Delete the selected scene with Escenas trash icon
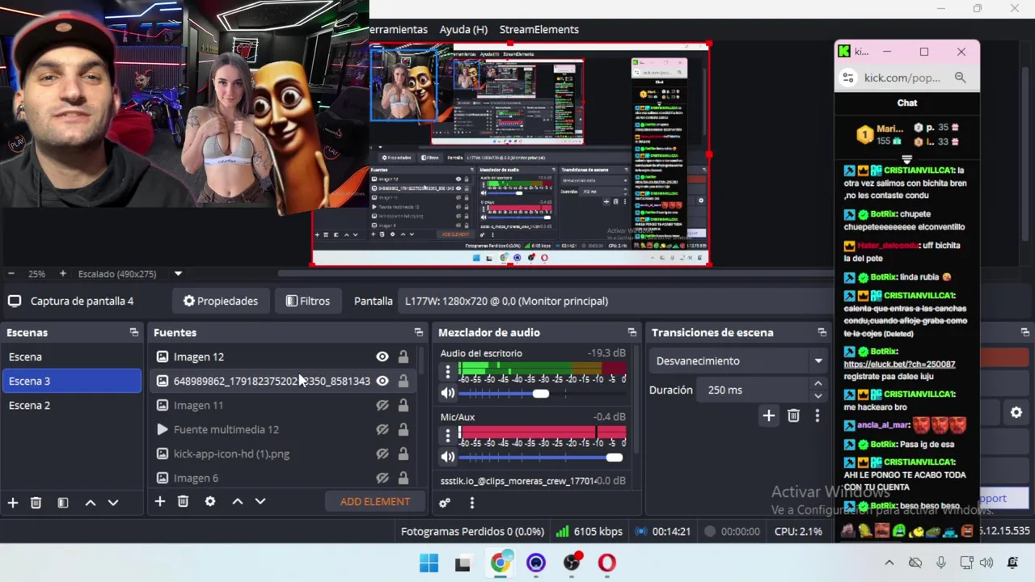The width and height of the screenshot is (1035, 582). pos(36,503)
